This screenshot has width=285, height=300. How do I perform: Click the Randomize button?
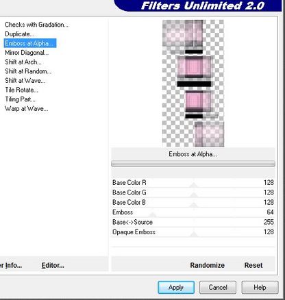[207, 265]
